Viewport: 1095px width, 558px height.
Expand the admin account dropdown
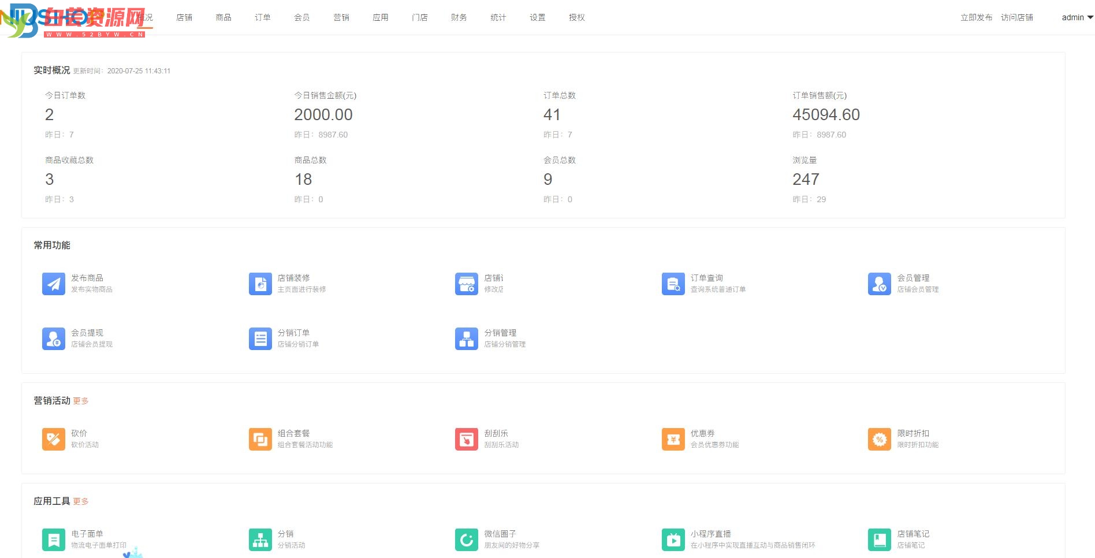pyautogui.click(x=1077, y=17)
